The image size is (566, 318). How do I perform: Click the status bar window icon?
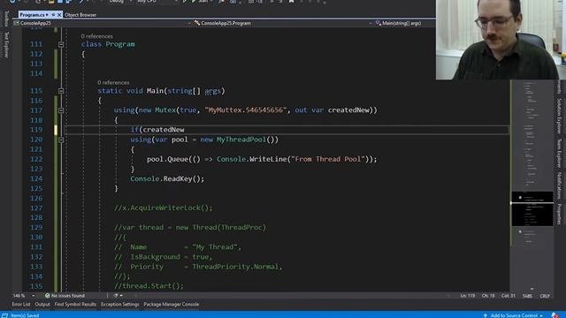[x=4, y=315]
